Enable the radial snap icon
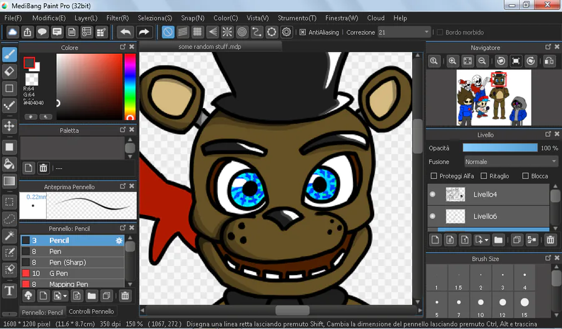Image resolution: width=562 pixels, height=329 pixels. click(x=227, y=32)
